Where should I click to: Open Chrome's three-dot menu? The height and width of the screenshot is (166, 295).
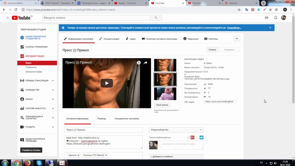point(291,10)
